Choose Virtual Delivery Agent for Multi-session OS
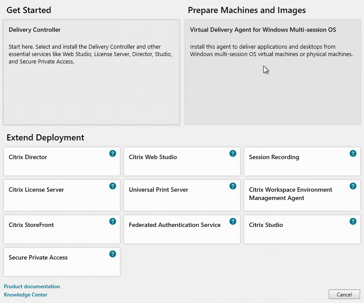 point(272,72)
